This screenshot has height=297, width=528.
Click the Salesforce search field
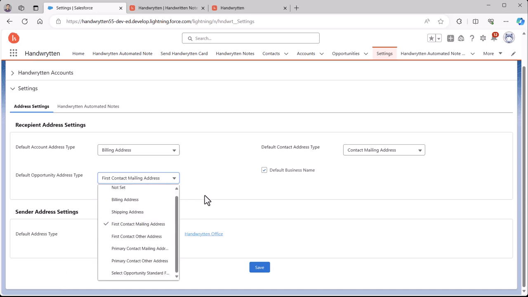(251, 38)
